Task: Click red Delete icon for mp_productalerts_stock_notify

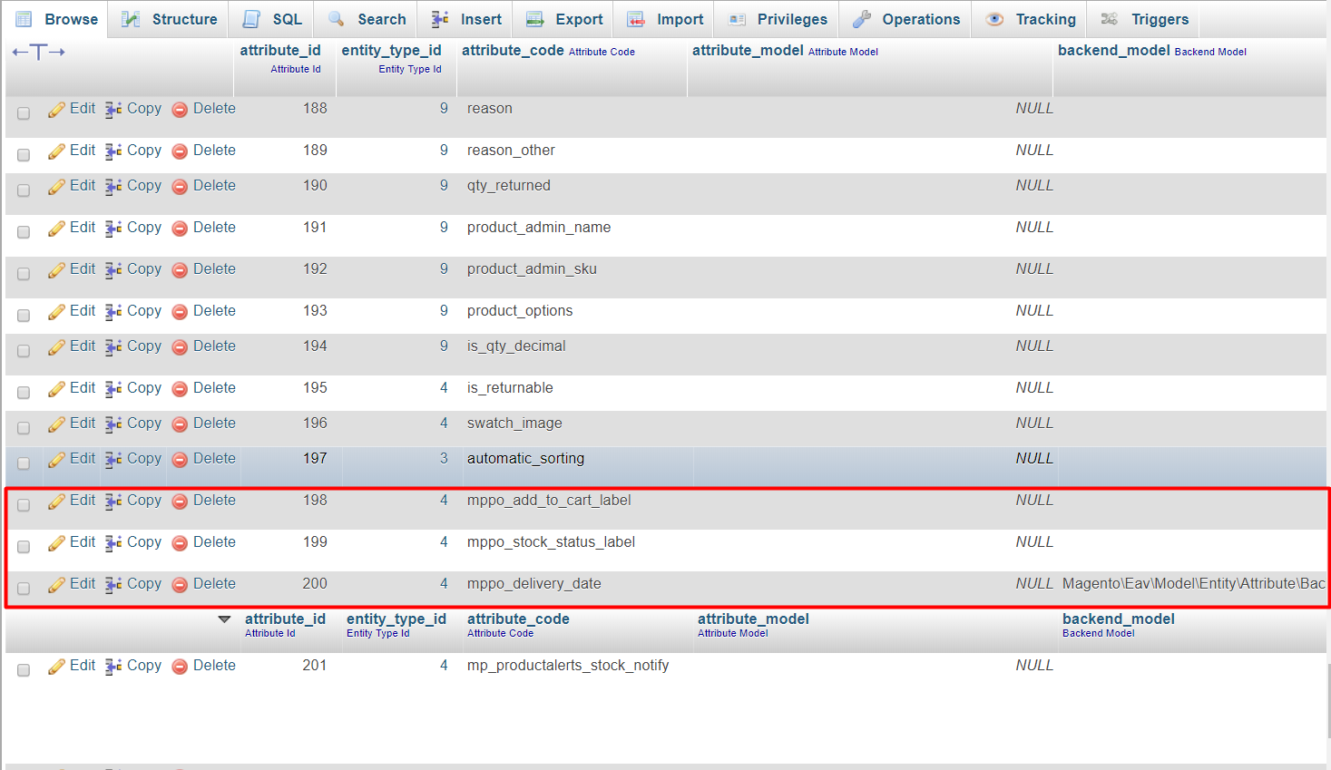Action: (x=180, y=667)
